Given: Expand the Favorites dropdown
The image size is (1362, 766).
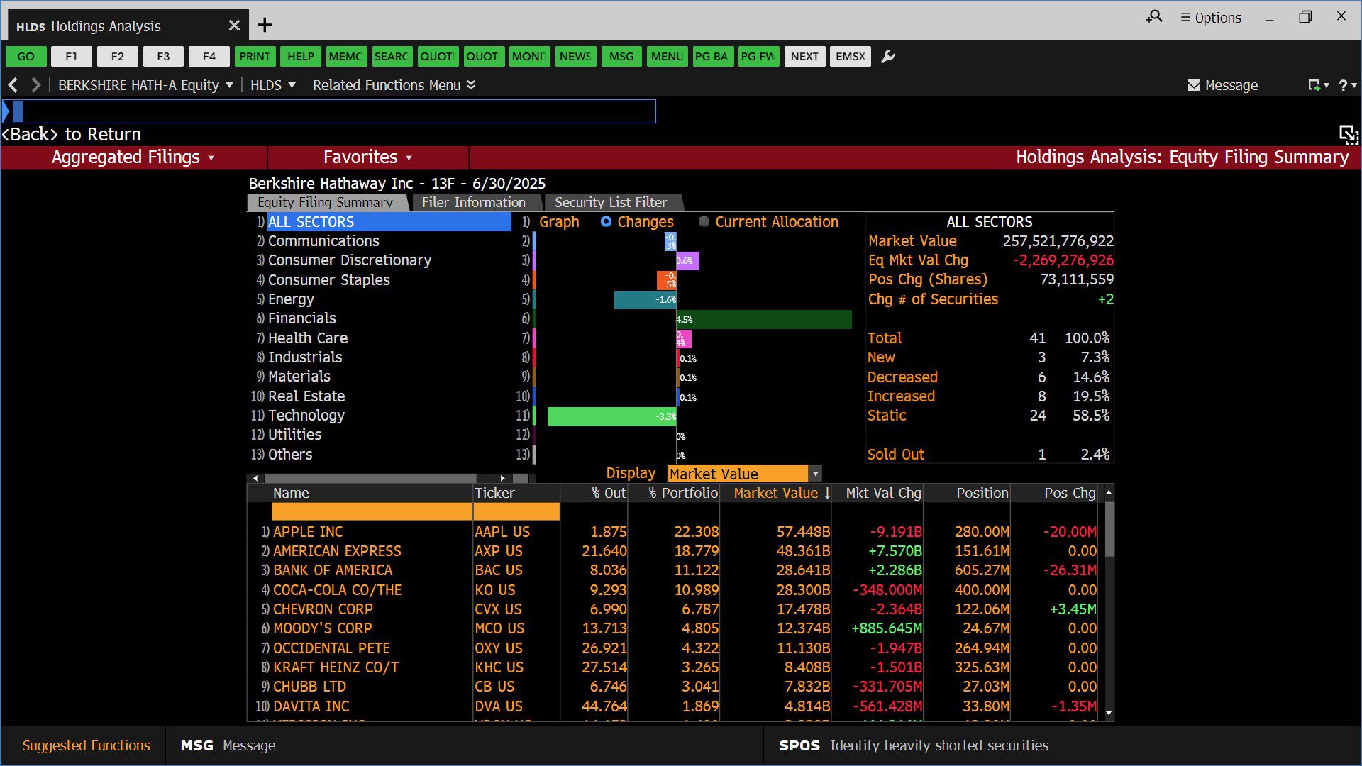Looking at the screenshot, I should pos(367,157).
